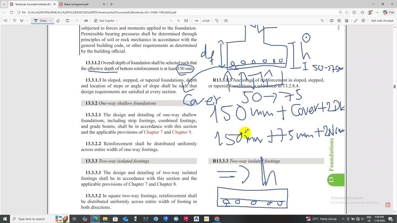The width and height of the screenshot is (397, 223).
Task: Select the Erase tool
Action: pyautogui.click(x=58, y=21)
